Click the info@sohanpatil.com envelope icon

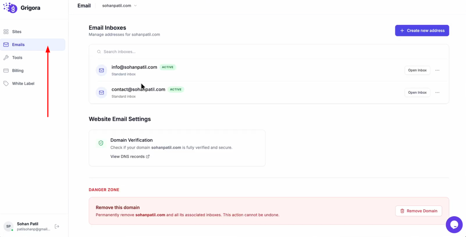[102, 70]
